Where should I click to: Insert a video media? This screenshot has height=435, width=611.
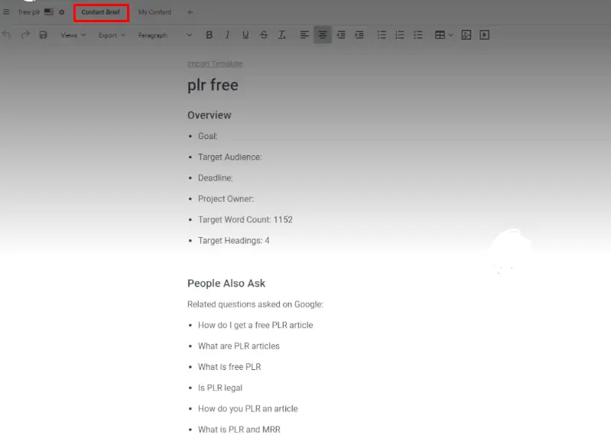pyautogui.click(x=484, y=35)
